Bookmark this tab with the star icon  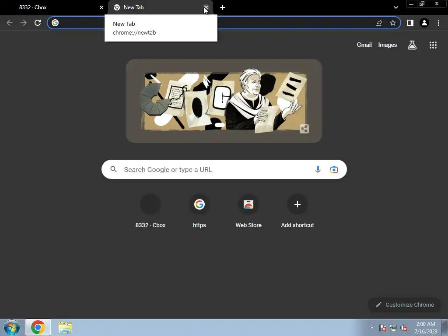(x=393, y=23)
